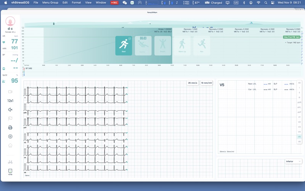Select lead aVL in lead list

pos(299,107)
